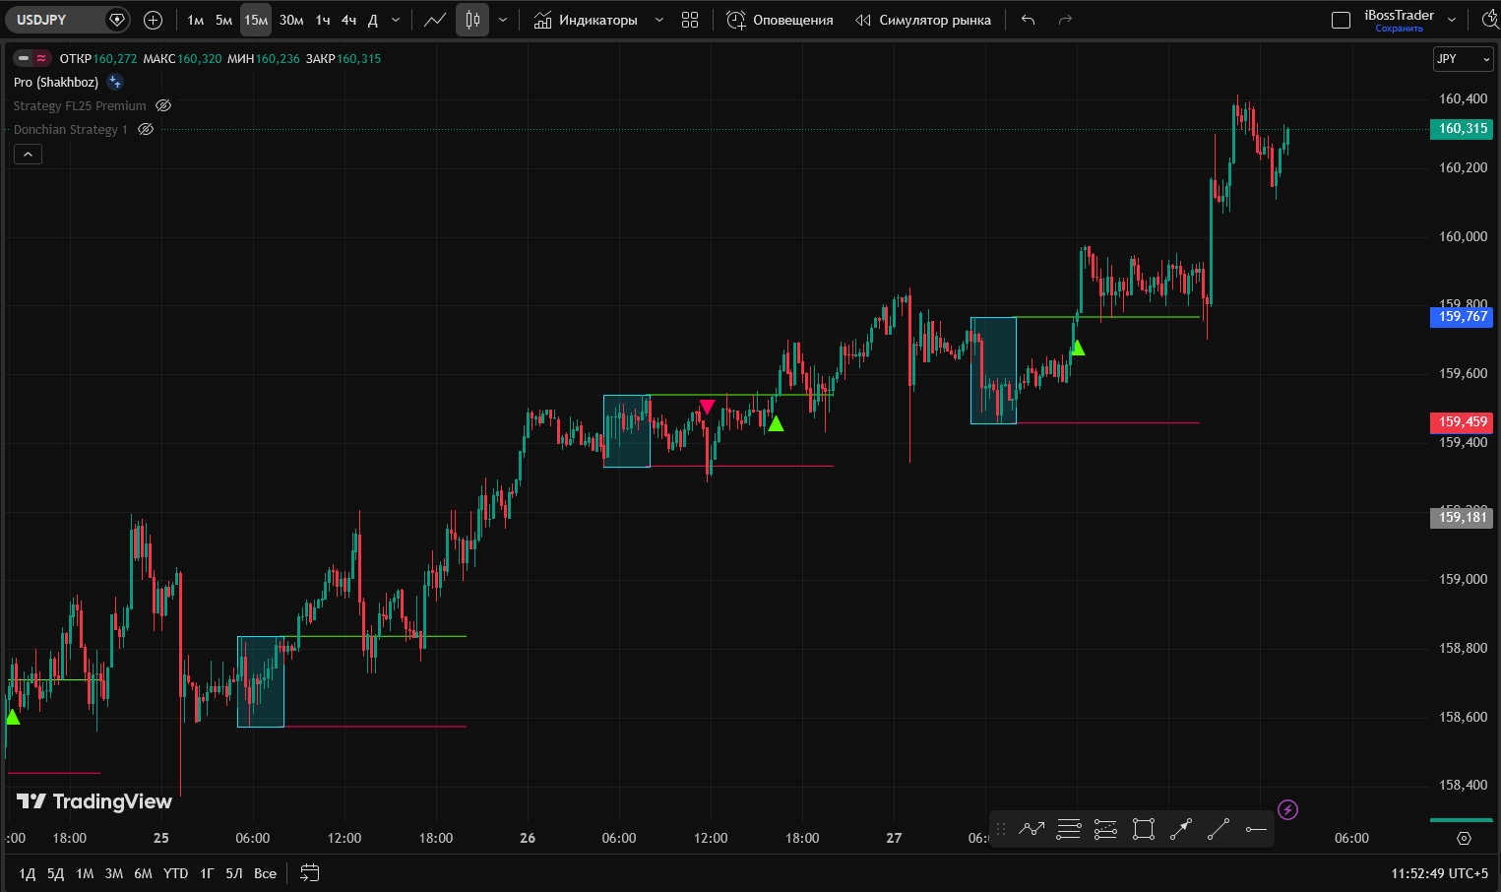Screen dimensions: 1501x892
Task: Open the go-to-date calendar icon
Action: [310, 873]
